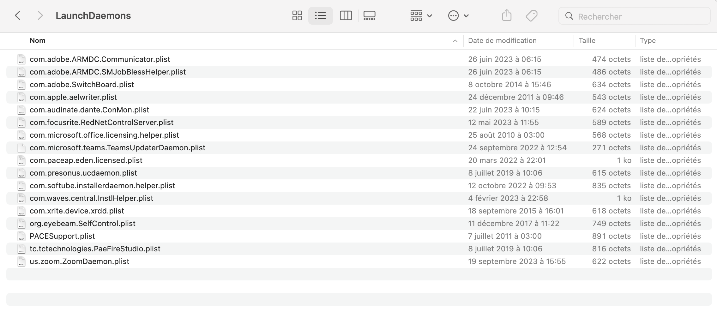This screenshot has height=312, width=717.
Task: Click the com.apple.aelwriter.plist file icon
Action: click(21, 97)
